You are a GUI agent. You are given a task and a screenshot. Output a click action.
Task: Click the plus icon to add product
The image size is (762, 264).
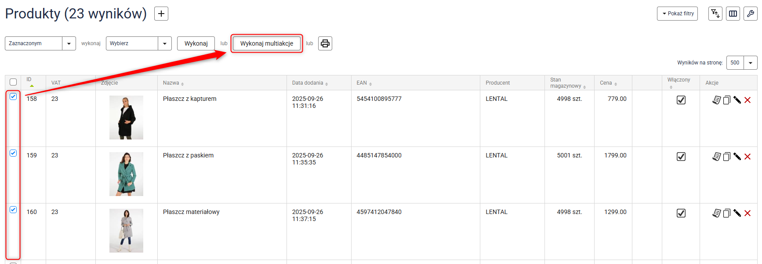[161, 14]
